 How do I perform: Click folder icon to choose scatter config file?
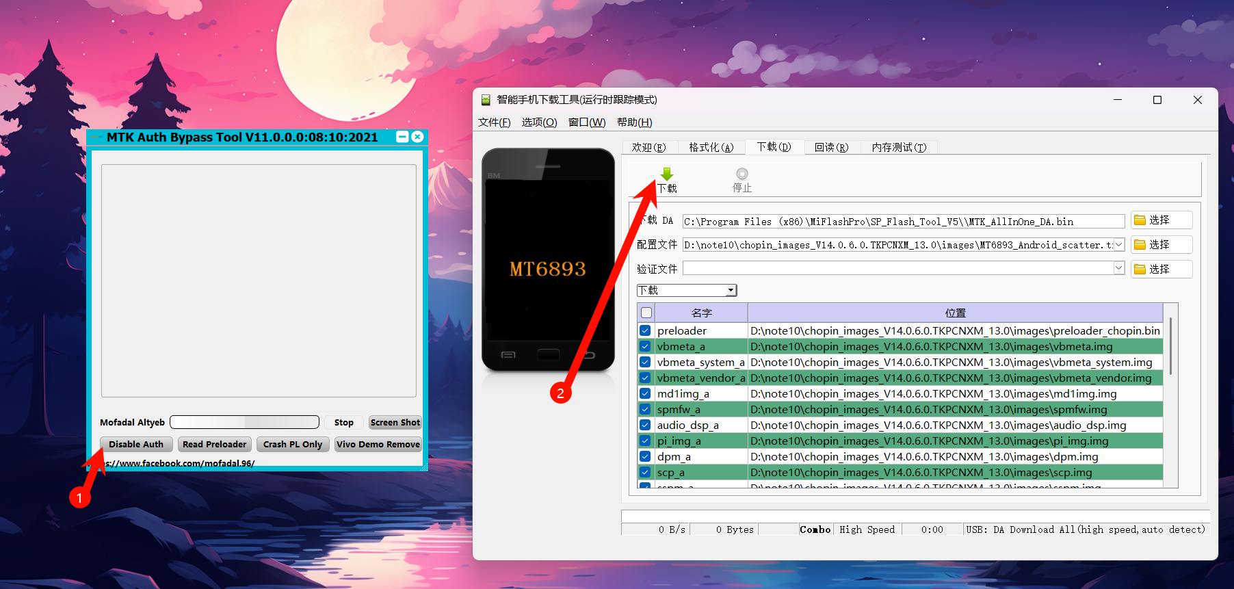click(x=1140, y=245)
